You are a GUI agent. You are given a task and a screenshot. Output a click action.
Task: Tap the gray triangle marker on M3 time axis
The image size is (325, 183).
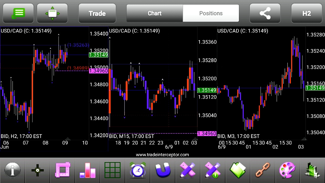pyautogui.click(x=304, y=139)
